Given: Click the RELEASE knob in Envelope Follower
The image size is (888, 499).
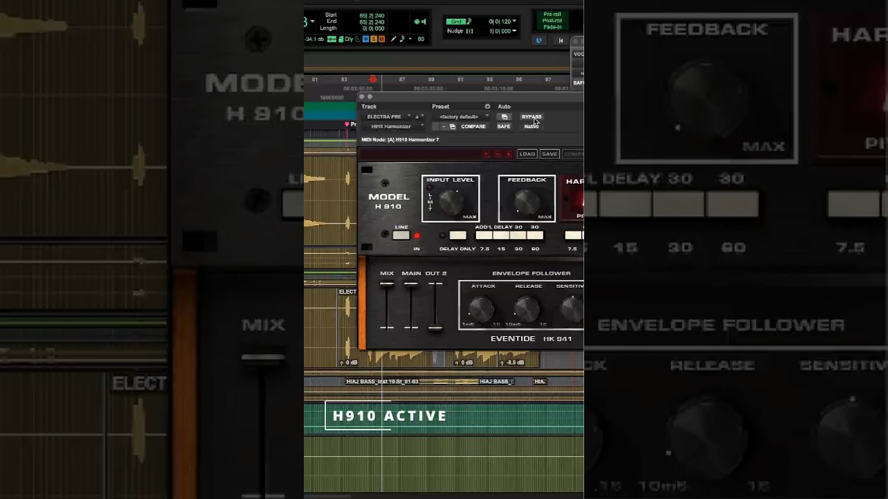Looking at the screenshot, I should (x=527, y=308).
